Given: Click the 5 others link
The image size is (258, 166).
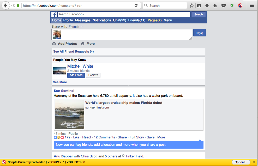Looking at the screenshot, I should coord(111,156).
